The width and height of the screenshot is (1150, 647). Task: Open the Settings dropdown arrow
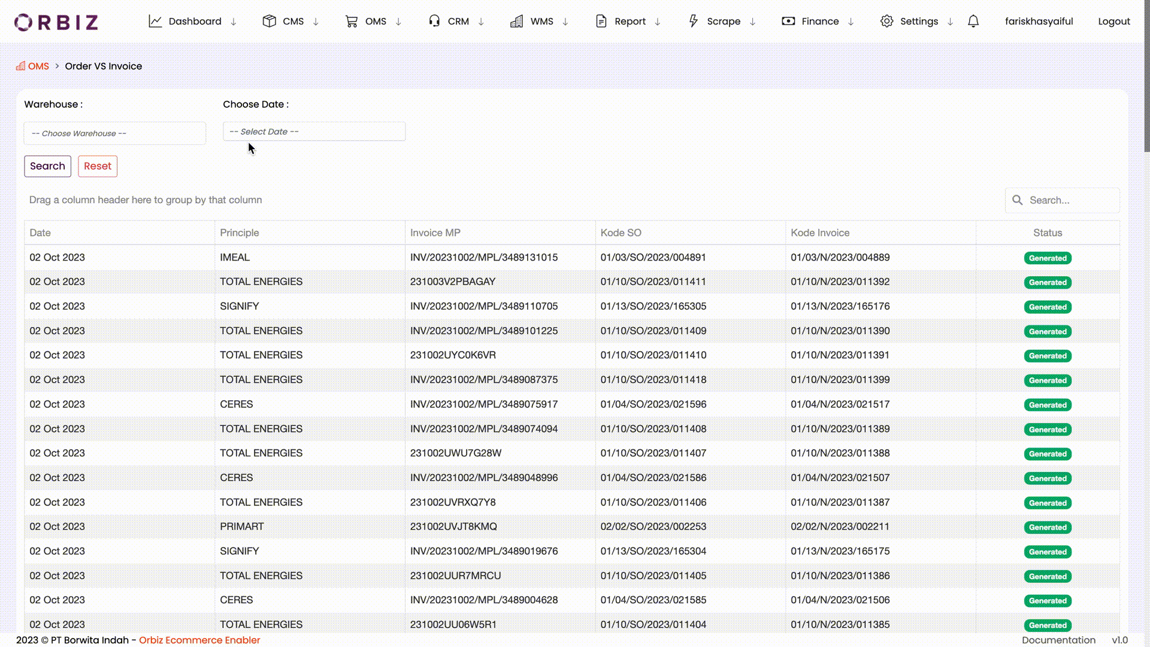(x=950, y=22)
